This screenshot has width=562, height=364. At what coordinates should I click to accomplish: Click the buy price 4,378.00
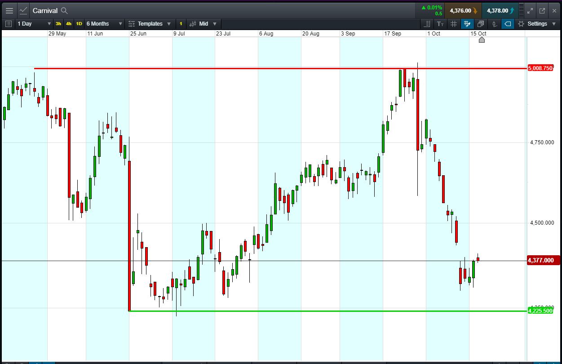click(x=500, y=10)
